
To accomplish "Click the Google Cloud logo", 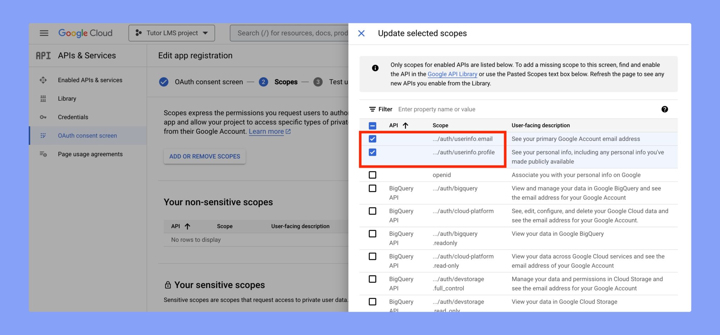I will coord(85,33).
